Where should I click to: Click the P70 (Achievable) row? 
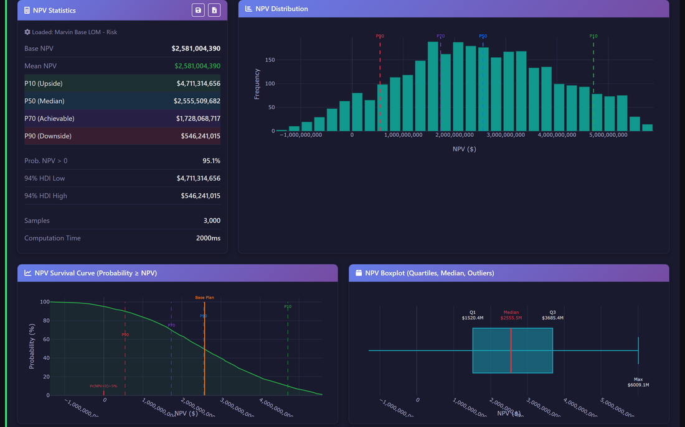[122, 118]
